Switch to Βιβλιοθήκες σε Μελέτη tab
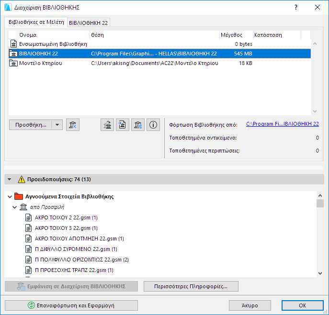The width and height of the screenshot is (329, 315). (36, 22)
